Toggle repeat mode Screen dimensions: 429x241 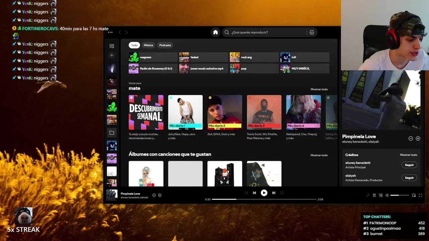[282, 193]
